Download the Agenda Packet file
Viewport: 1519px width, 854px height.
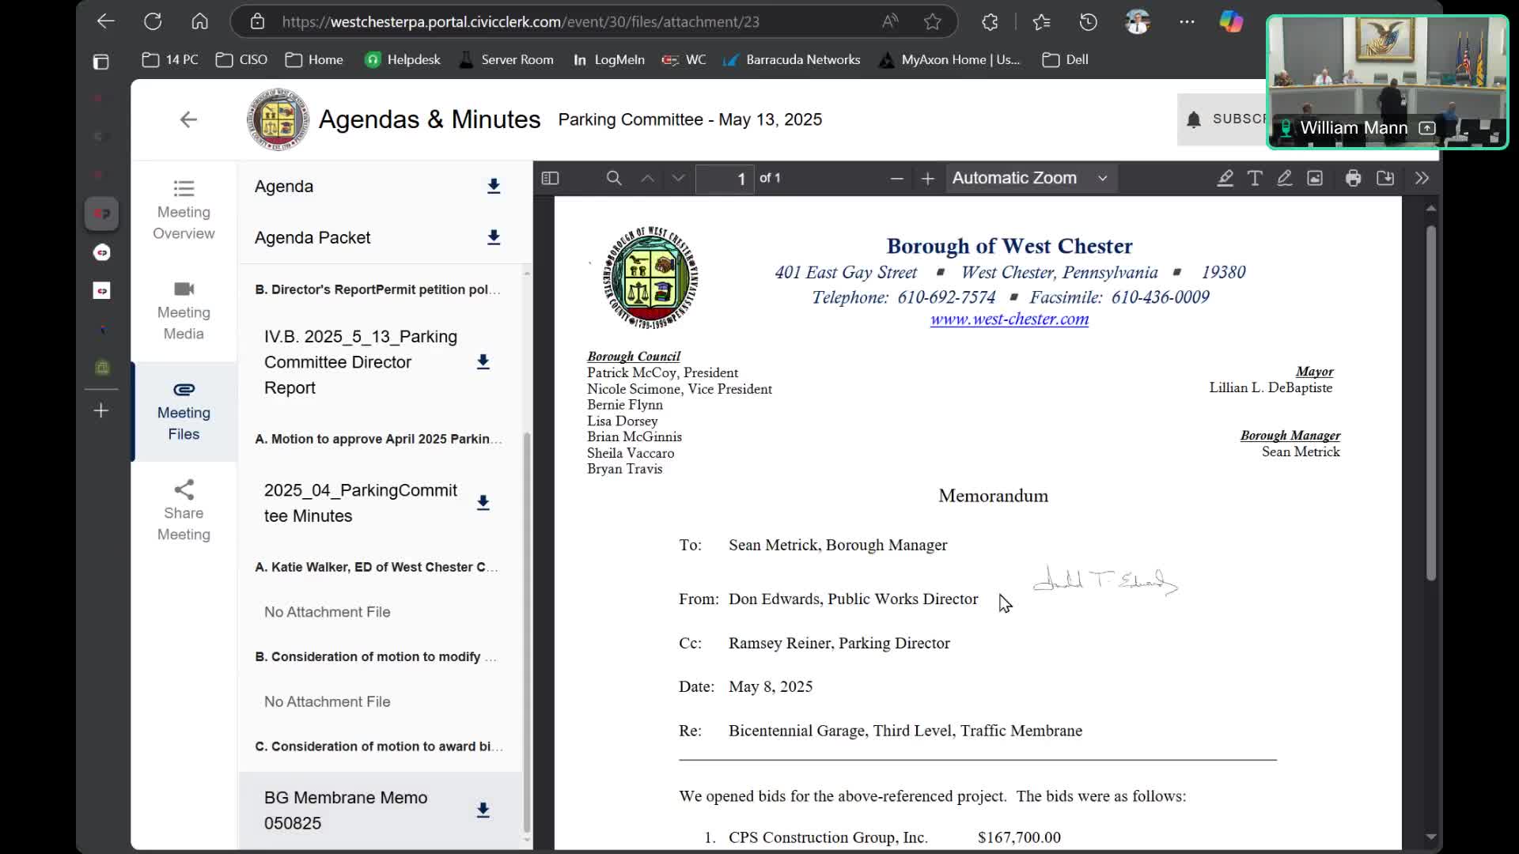[494, 237]
